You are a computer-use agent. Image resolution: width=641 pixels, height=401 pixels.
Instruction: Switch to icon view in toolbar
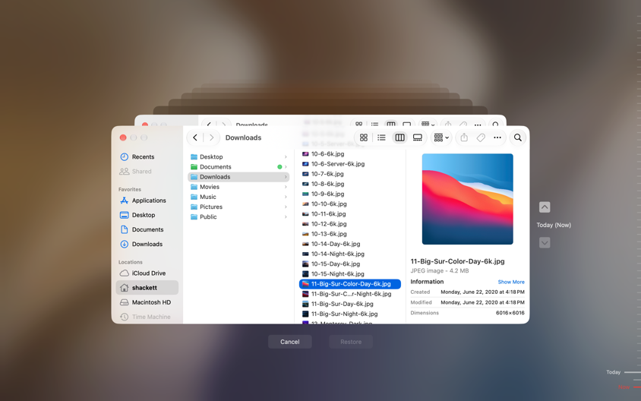pos(364,137)
